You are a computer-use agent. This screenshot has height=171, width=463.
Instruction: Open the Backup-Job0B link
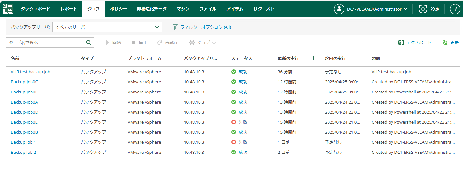(24, 132)
